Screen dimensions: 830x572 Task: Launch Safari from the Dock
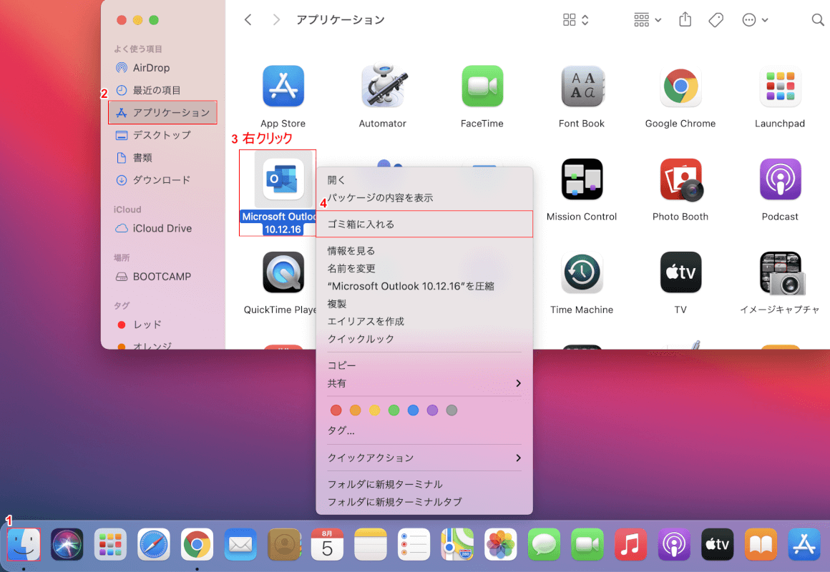[x=154, y=544]
